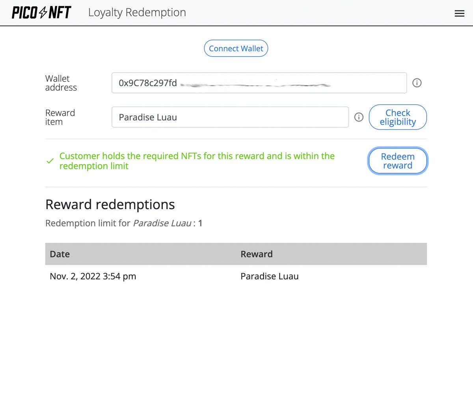Click the green eligibility checkmark icon

[50, 161]
